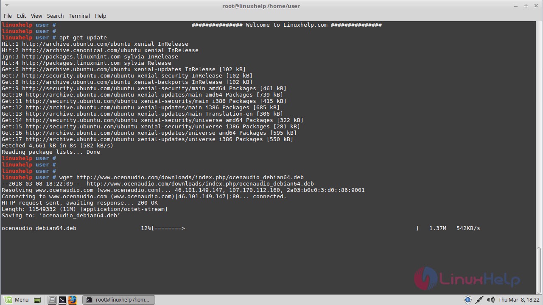Click the 'Welcome to Linuxhelp.com' banner text
Image resolution: width=543 pixels, height=305 pixels.
pyautogui.click(x=287, y=25)
